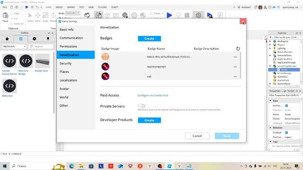The height and width of the screenshot is (170, 303).
Task: Click the Import 3D globe icon
Action: (x=125, y=15)
